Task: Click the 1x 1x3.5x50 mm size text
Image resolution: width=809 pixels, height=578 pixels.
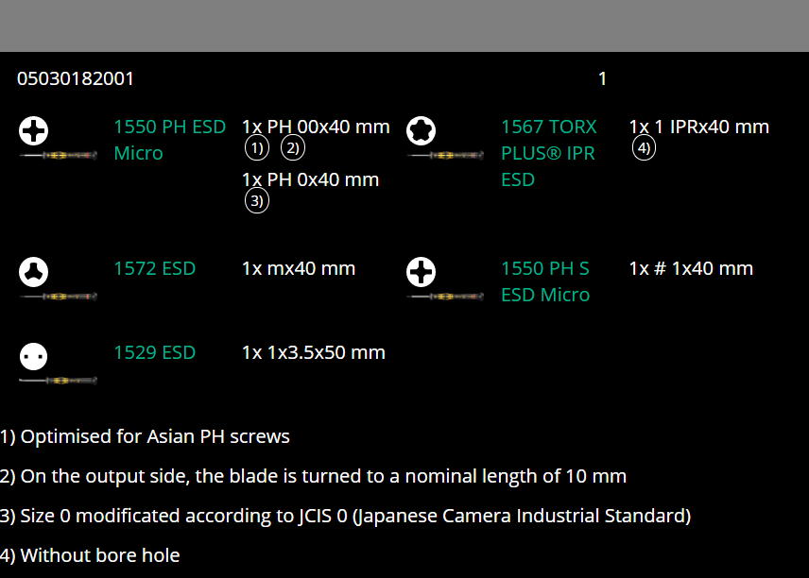Action: click(313, 352)
